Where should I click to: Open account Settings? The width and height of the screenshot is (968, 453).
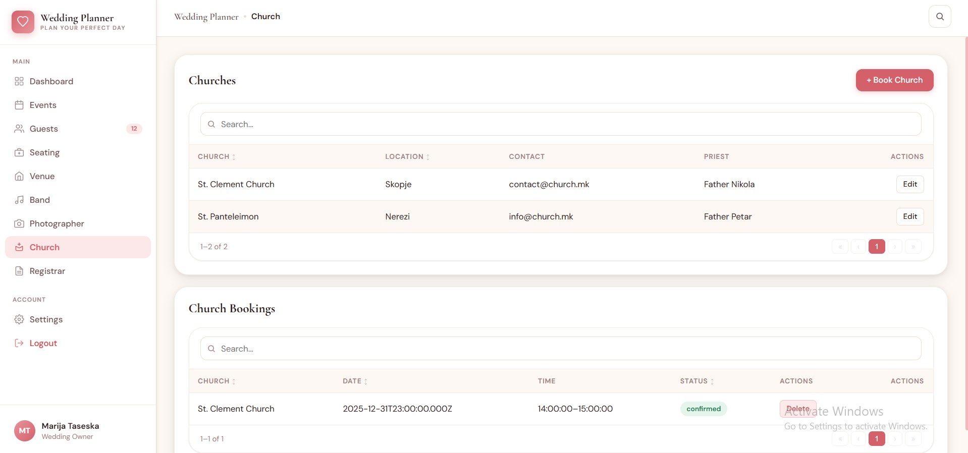click(x=46, y=319)
